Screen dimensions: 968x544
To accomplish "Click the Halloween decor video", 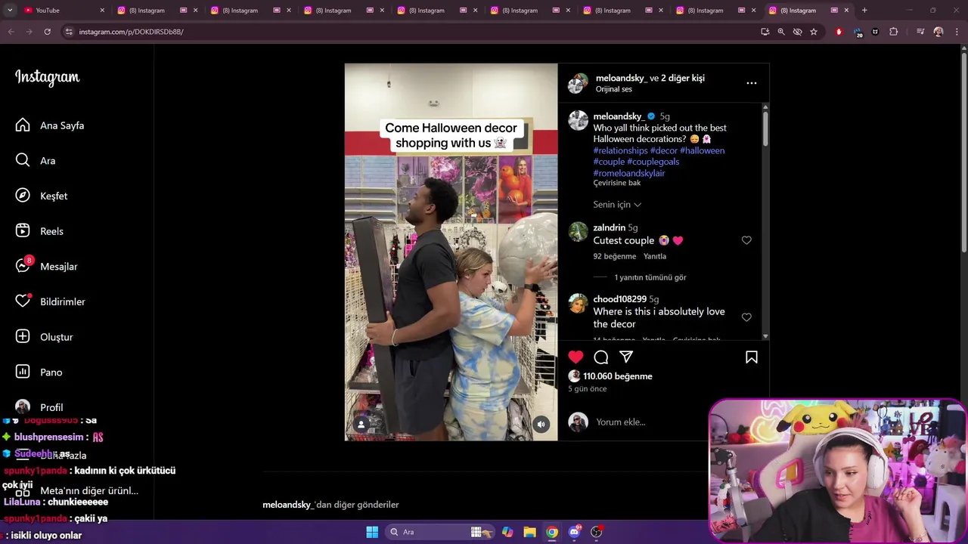I will (x=451, y=252).
